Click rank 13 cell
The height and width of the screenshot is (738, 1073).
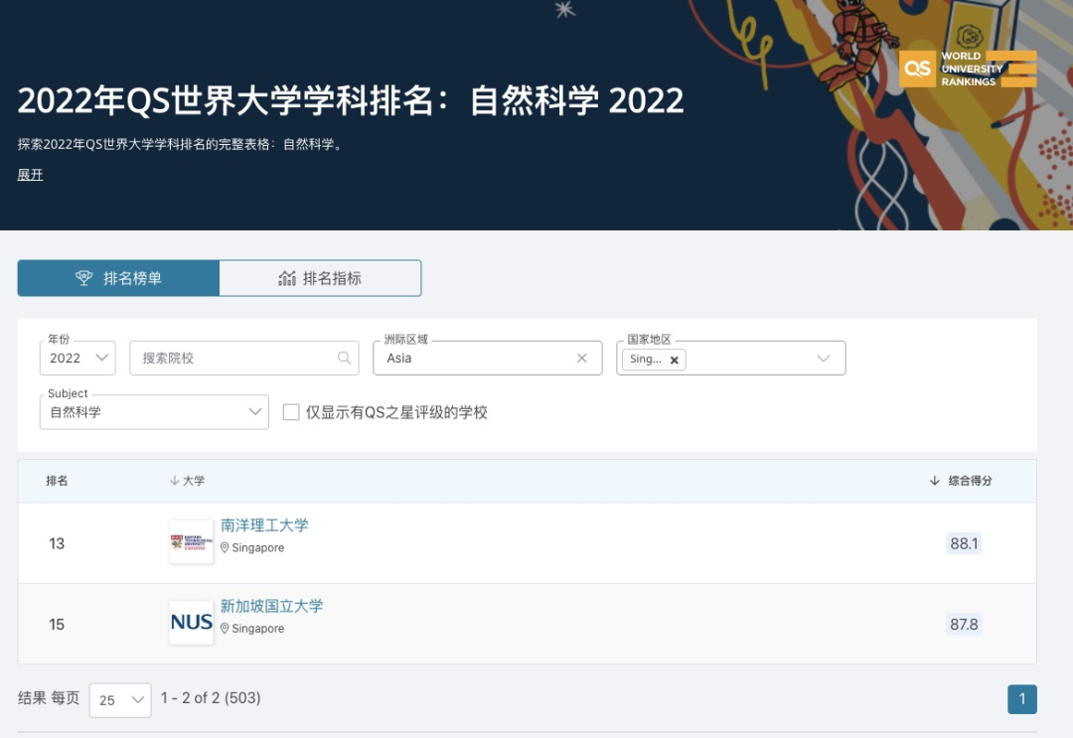coord(57,543)
